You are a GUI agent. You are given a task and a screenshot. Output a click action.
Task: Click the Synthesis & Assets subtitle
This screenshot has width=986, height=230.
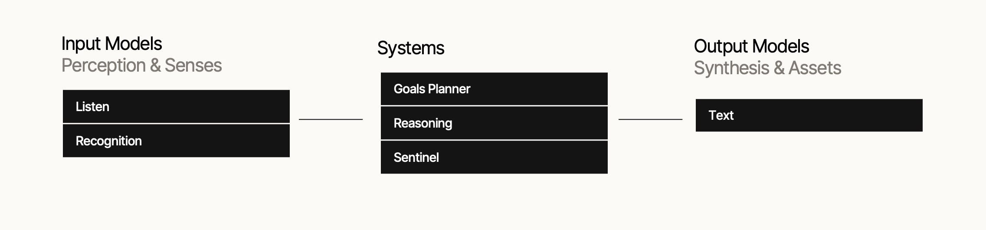click(767, 68)
